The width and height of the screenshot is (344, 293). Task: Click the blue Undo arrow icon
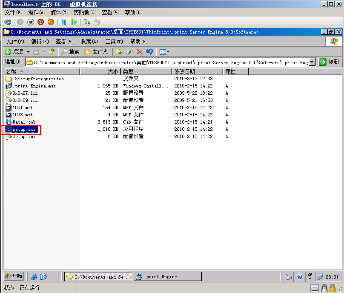click(x=149, y=52)
